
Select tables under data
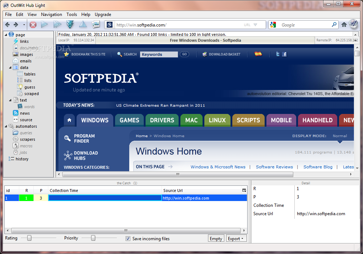point(30,74)
